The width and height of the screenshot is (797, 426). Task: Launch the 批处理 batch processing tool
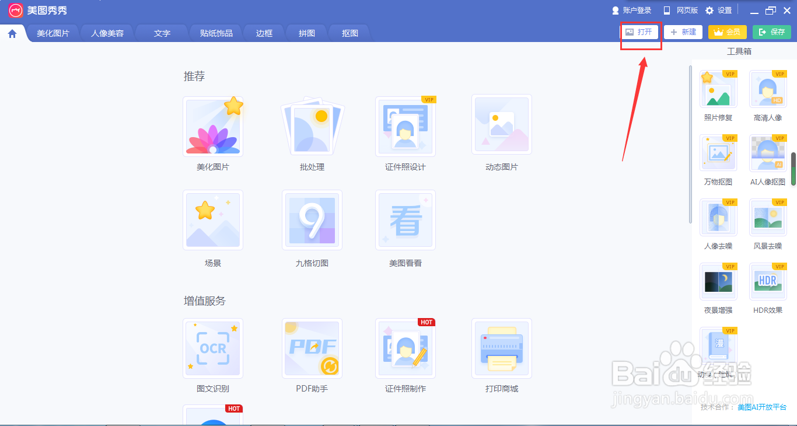(312, 127)
